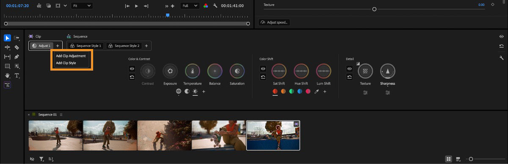Toggle Color Shift visibility eye
The height and width of the screenshot is (164, 508).
click(263, 68)
